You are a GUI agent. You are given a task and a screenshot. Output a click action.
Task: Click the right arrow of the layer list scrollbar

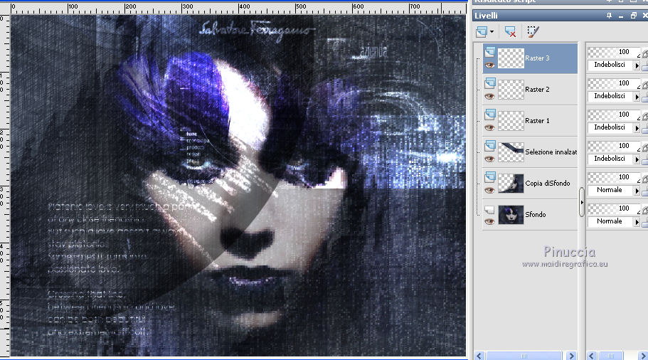click(x=572, y=356)
